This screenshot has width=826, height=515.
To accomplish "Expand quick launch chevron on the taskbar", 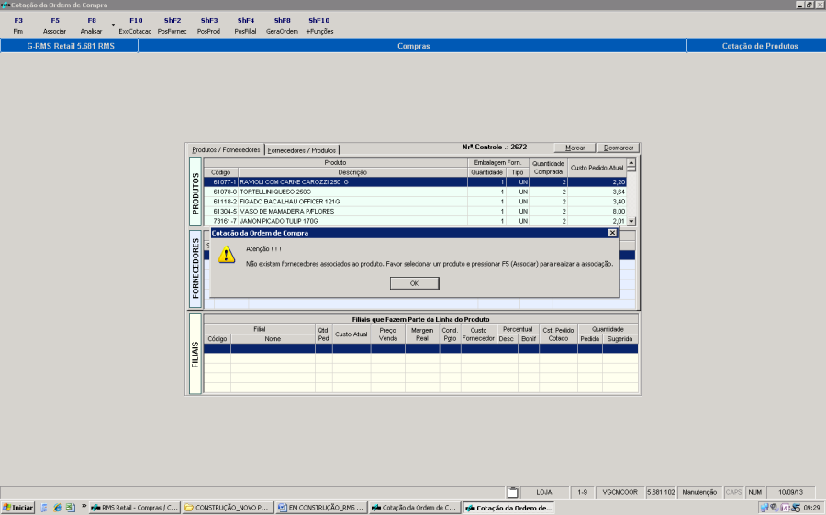I will 84,507.
